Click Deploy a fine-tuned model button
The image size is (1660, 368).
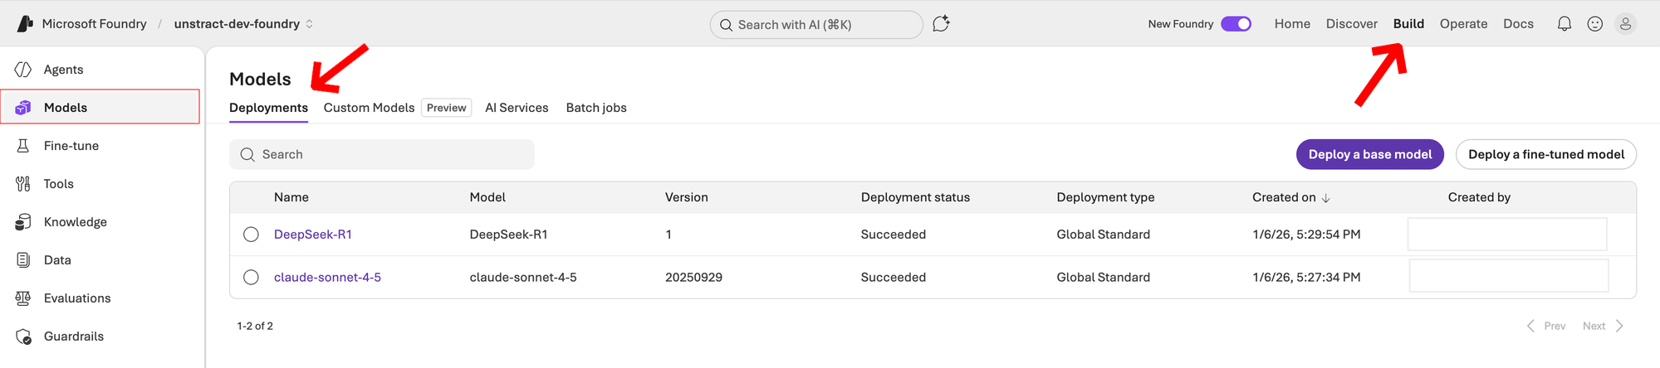click(x=1546, y=154)
